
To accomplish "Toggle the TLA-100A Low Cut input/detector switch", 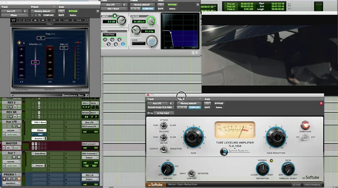I will pos(191,173).
